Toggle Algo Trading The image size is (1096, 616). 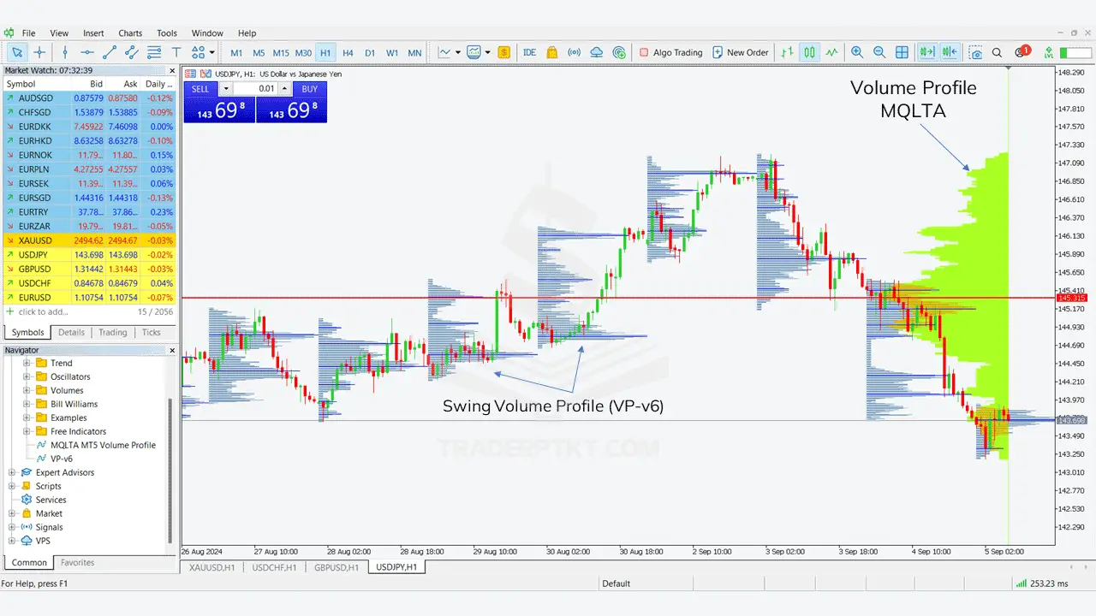tap(670, 52)
